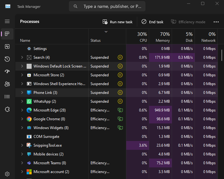
Task: Click the Google Chrome process icon
Action: pos(29,119)
